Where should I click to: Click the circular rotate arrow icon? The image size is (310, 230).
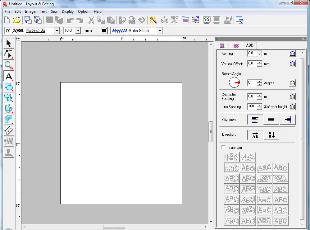pyautogui.click(x=142, y=20)
